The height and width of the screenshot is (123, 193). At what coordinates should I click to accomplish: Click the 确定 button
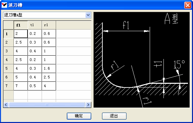[79, 116]
